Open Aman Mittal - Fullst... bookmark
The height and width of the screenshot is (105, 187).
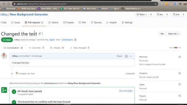click(x=48, y=8)
